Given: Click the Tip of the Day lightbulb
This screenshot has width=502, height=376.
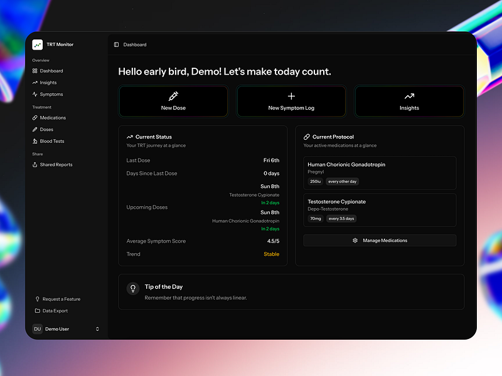Looking at the screenshot, I should [x=133, y=288].
